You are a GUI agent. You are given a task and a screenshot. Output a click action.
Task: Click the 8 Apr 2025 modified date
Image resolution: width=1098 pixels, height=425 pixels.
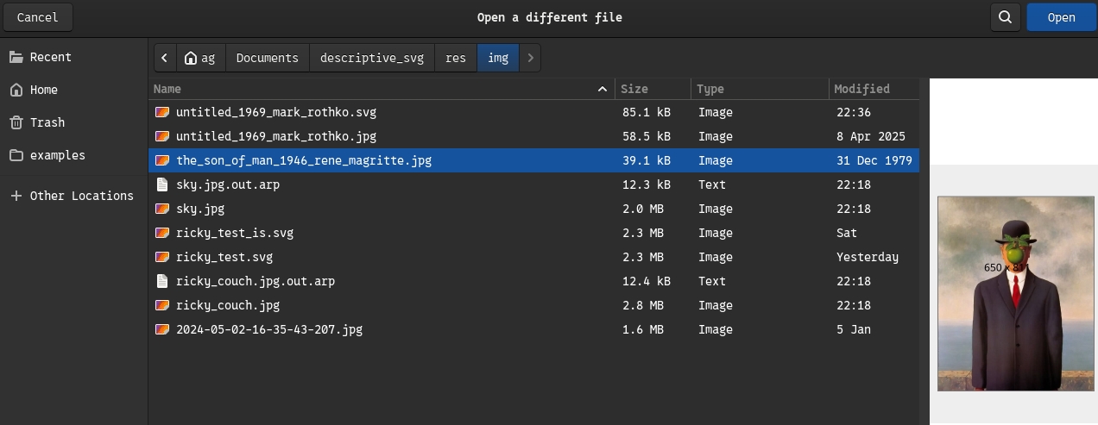click(x=870, y=136)
